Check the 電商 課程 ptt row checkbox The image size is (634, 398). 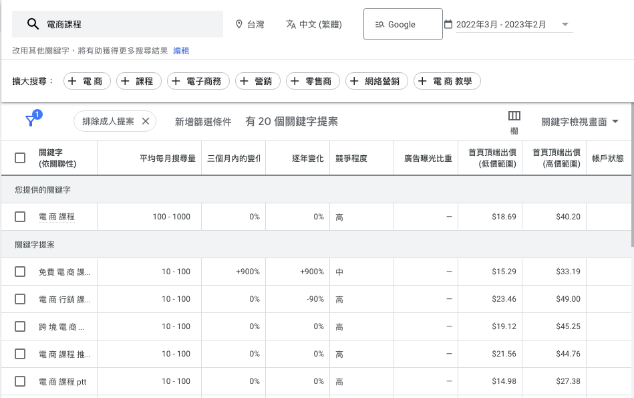(20, 381)
